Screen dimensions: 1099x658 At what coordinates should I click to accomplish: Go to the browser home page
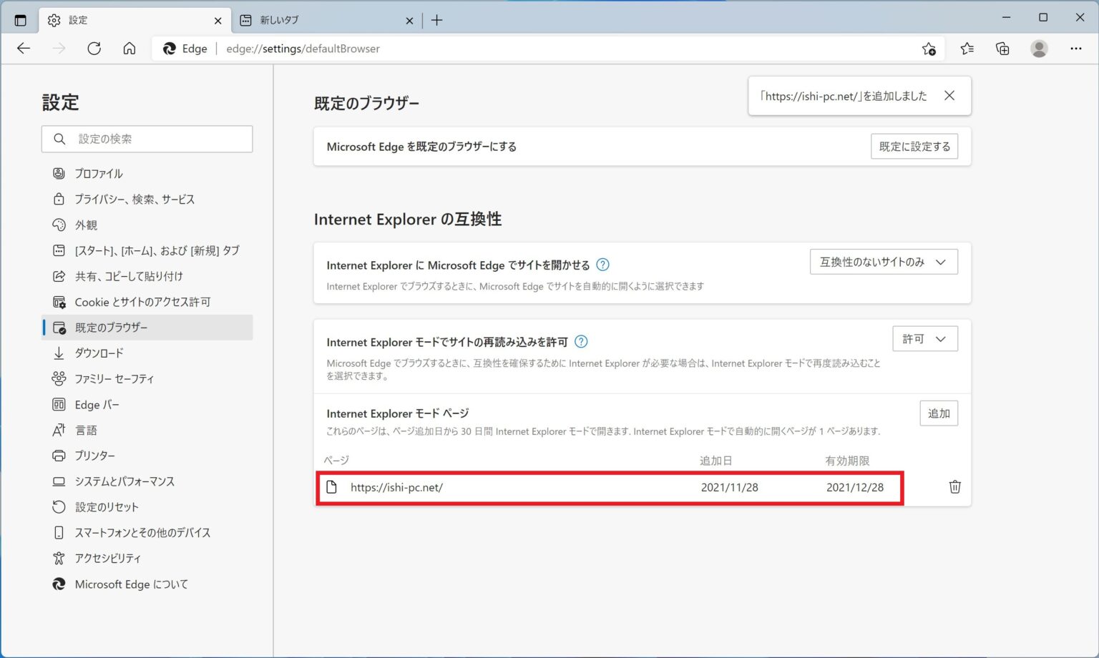[x=130, y=49]
